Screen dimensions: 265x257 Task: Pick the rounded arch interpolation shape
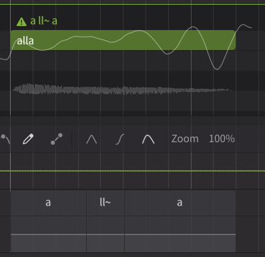point(148,140)
